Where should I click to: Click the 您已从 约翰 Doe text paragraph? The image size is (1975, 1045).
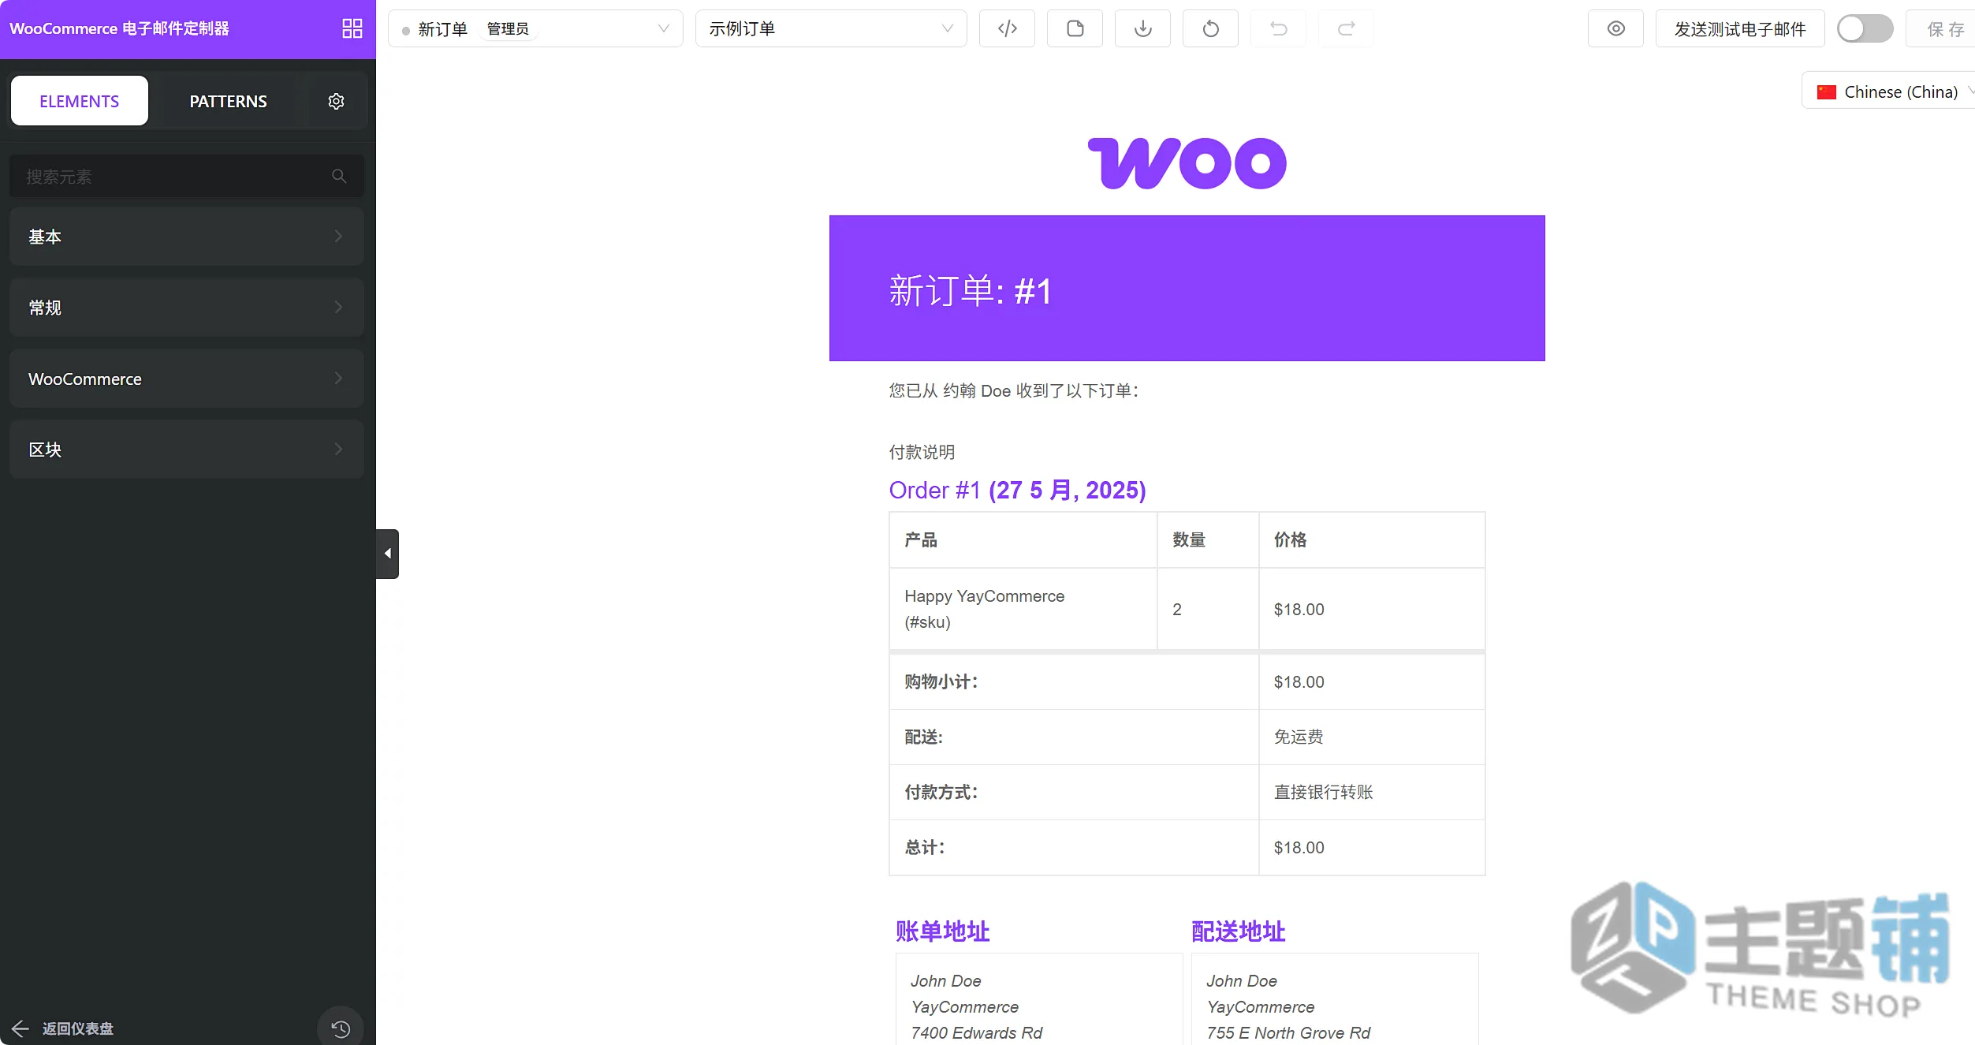pyautogui.click(x=1013, y=390)
